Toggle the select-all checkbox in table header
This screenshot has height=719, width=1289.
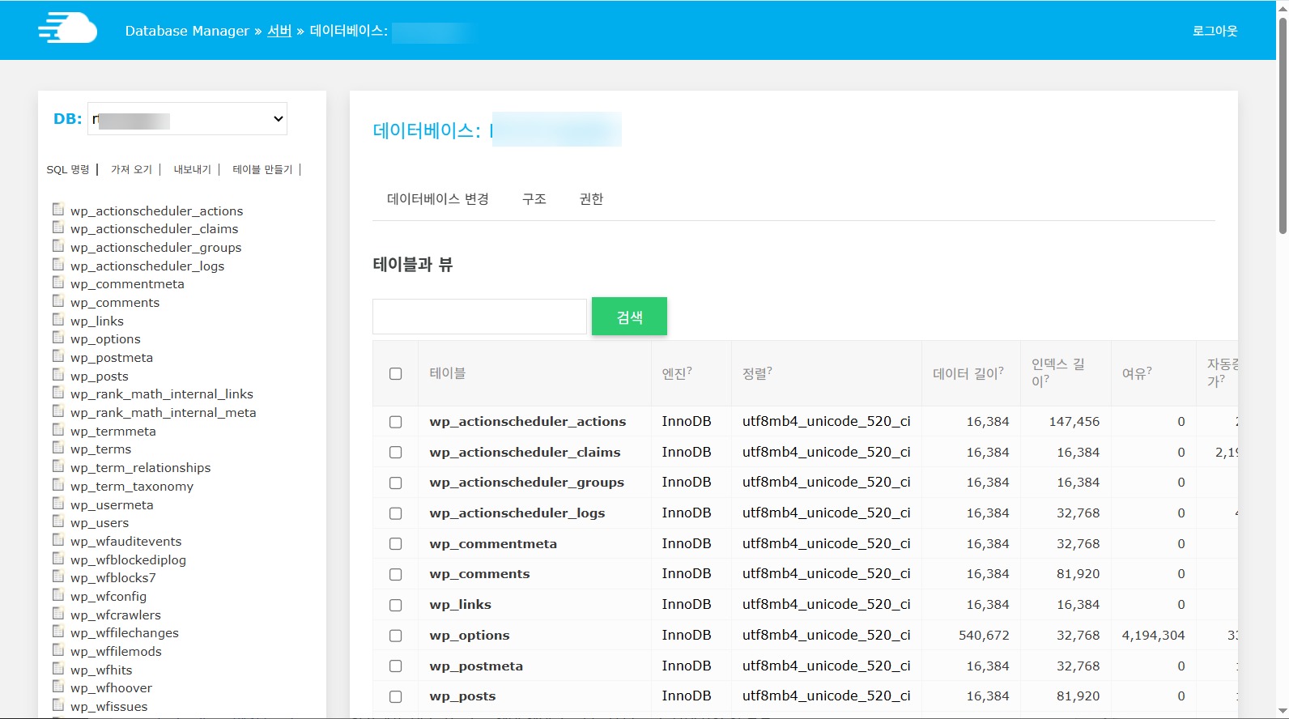[x=395, y=374]
